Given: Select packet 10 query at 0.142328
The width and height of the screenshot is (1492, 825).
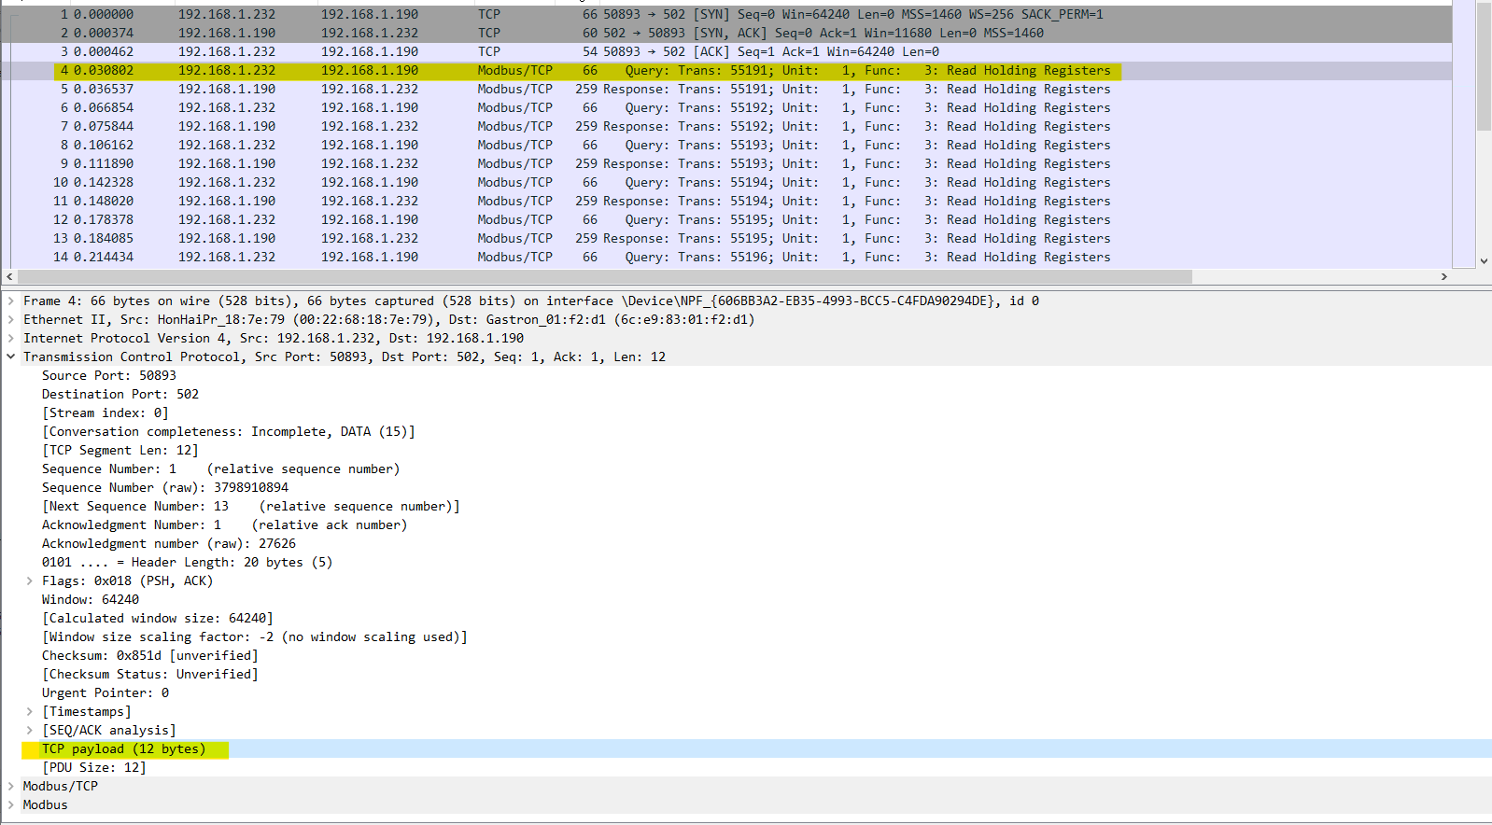Looking at the screenshot, I should point(726,182).
